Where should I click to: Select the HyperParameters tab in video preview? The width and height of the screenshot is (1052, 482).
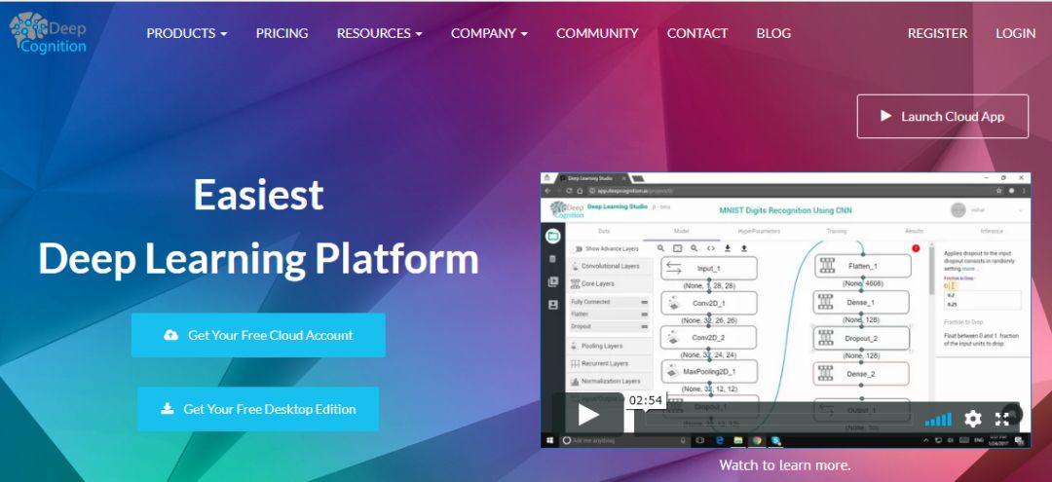[x=759, y=232]
